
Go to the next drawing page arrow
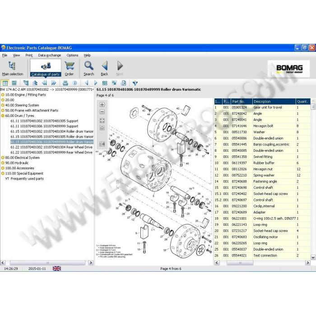point(96,83)
